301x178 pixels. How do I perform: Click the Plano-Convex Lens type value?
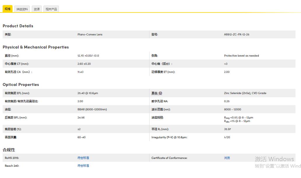pyautogui.click(x=90, y=35)
